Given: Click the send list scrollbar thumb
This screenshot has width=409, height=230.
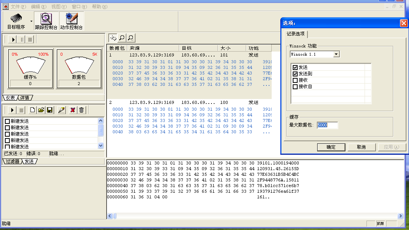Looking at the screenshot, I should [x=101, y=130].
